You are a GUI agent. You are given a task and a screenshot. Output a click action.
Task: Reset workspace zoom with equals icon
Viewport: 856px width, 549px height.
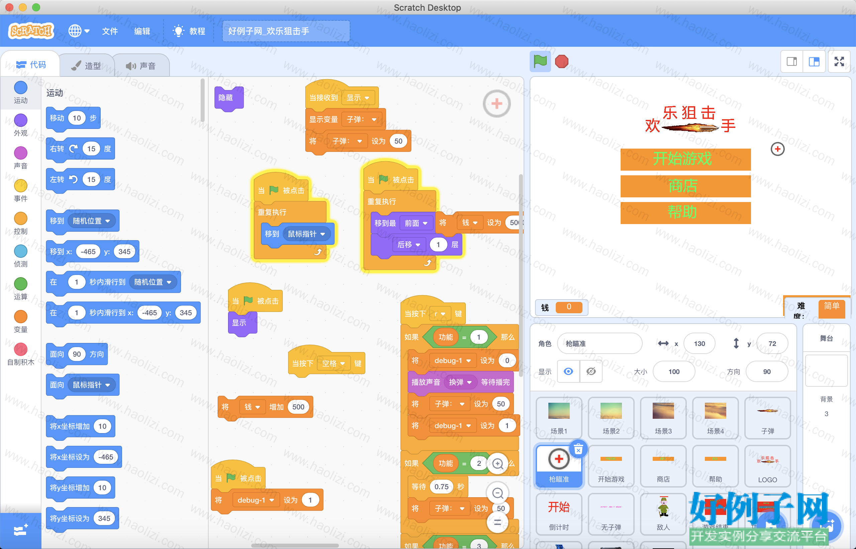click(498, 522)
